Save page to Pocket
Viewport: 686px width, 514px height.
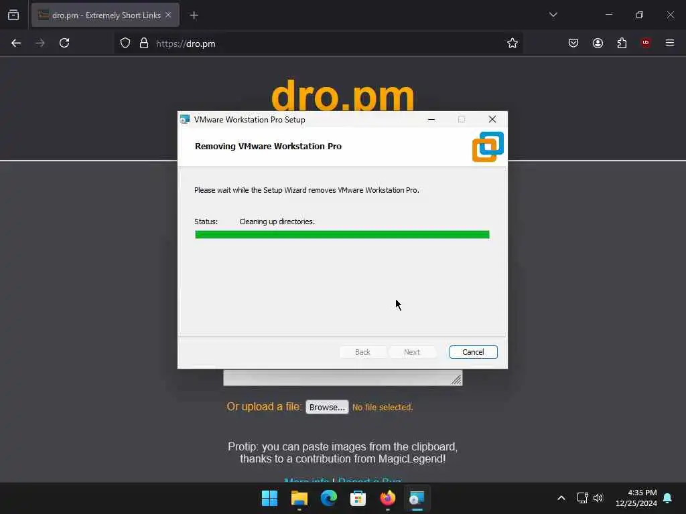573,43
